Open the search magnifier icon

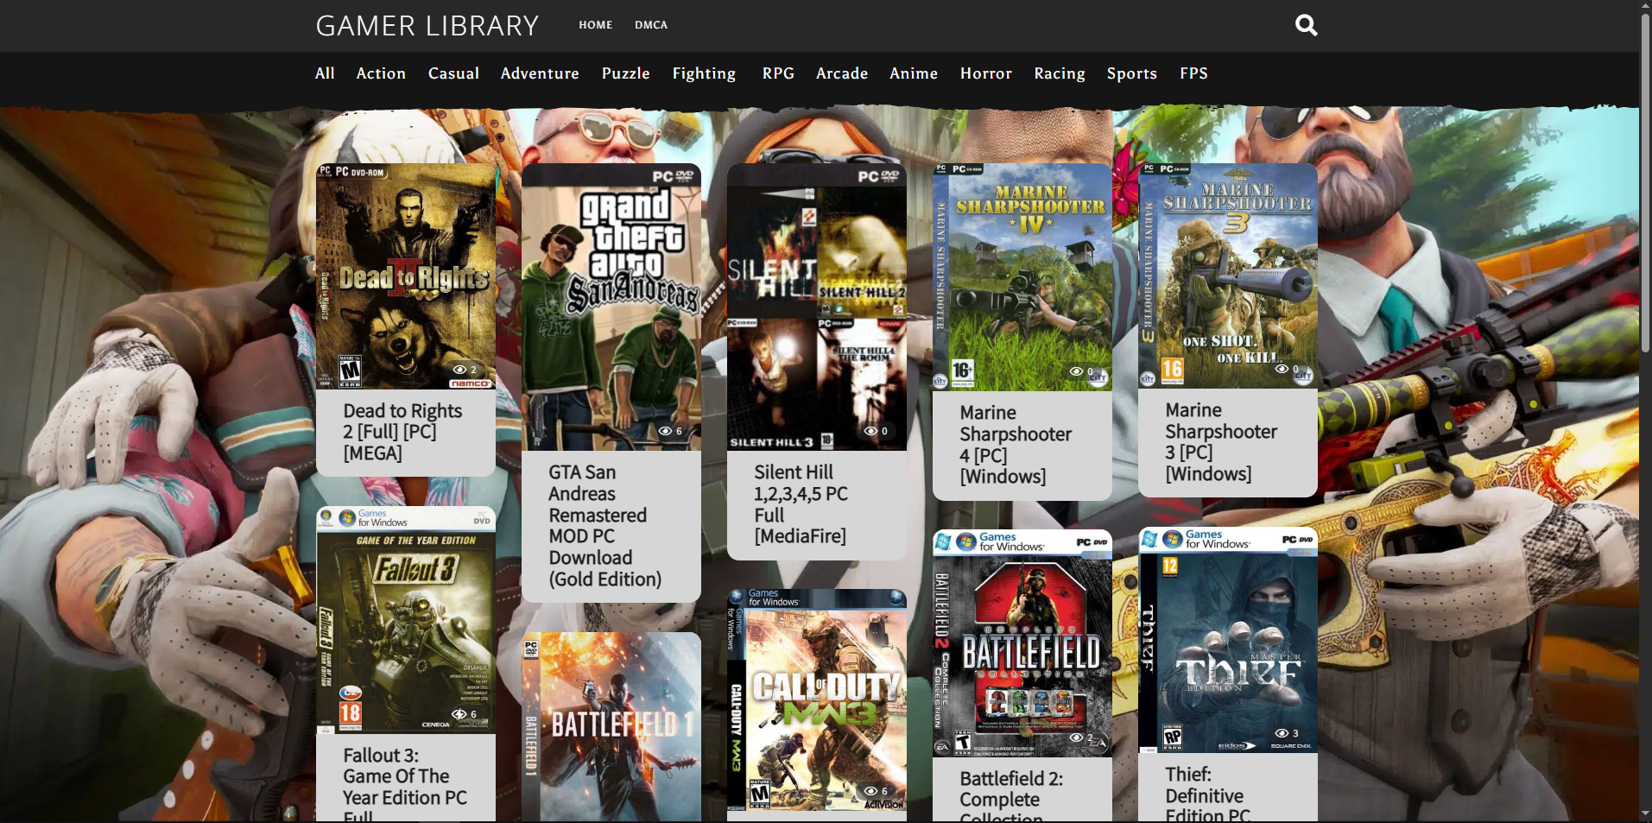click(1306, 25)
